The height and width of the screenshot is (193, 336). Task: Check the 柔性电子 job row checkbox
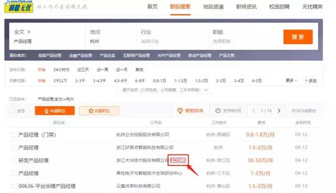coord(14,173)
